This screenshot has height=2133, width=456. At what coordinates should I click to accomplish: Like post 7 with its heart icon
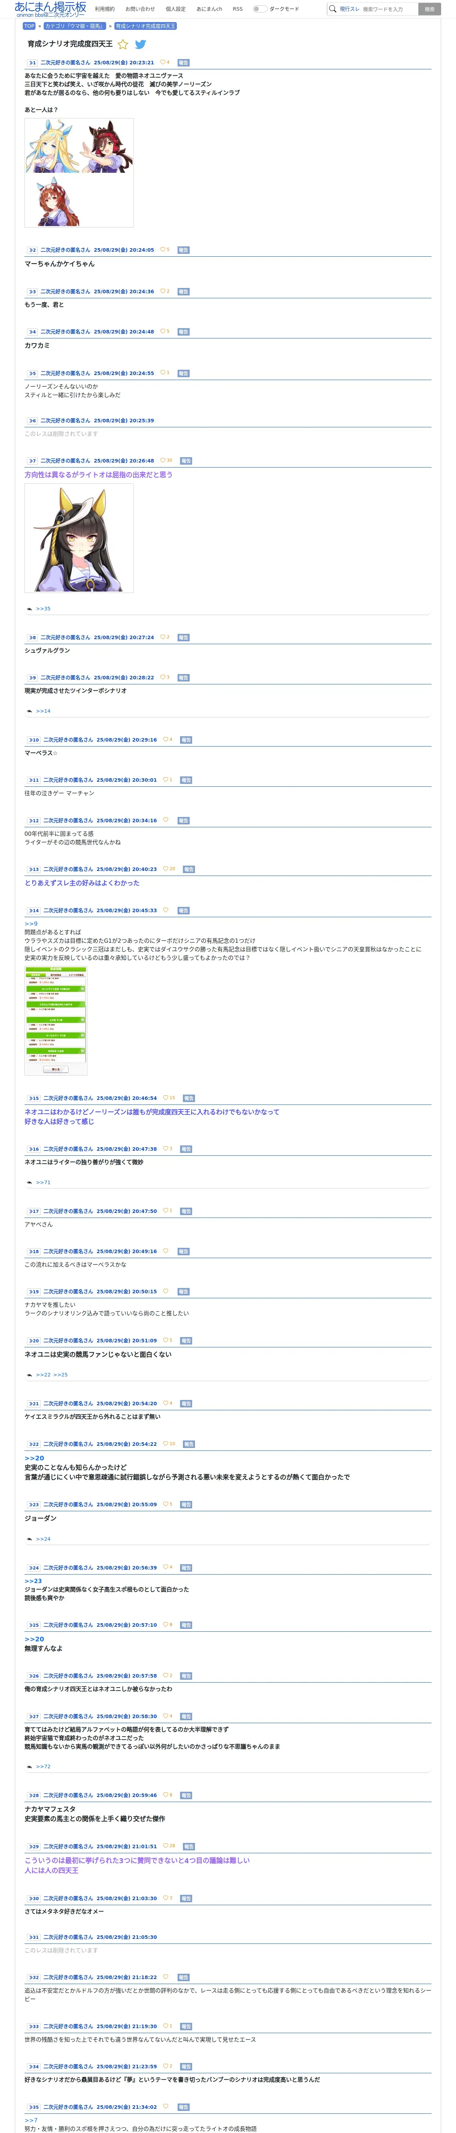[x=162, y=460]
